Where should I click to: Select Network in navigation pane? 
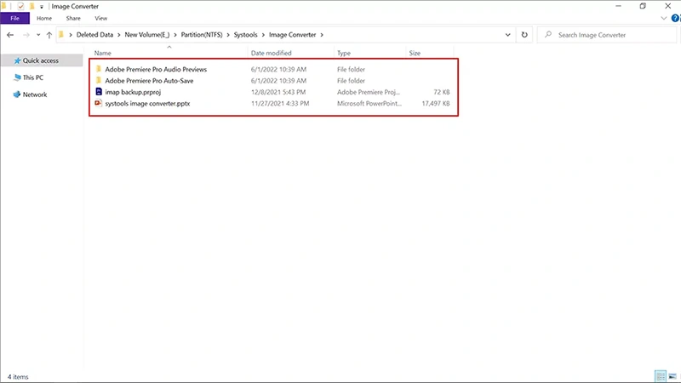[x=35, y=94]
